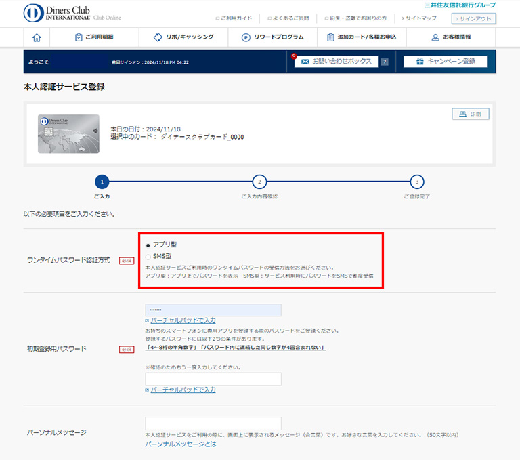Click step 2 circle ご入力内容確認
Viewport: 520px width, 460px height.
(x=259, y=182)
